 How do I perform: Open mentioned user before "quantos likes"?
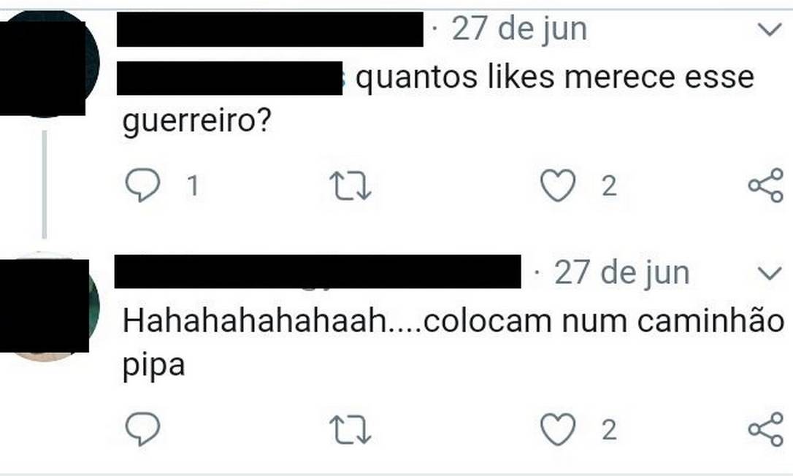click(x=230, y=78)
